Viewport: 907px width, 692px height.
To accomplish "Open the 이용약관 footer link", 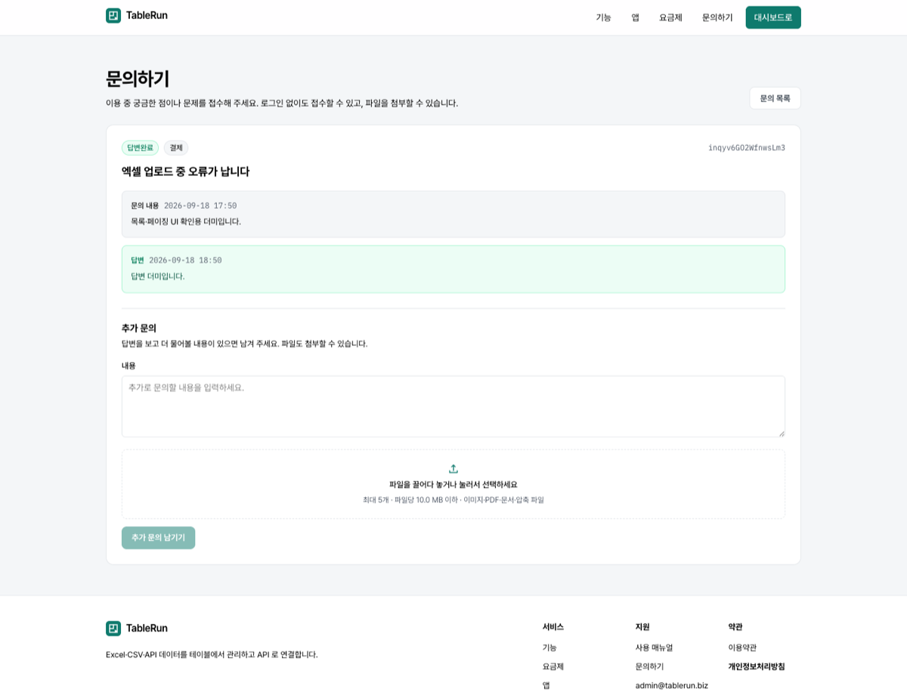I will pyautogui.click(x=742, y=647).
